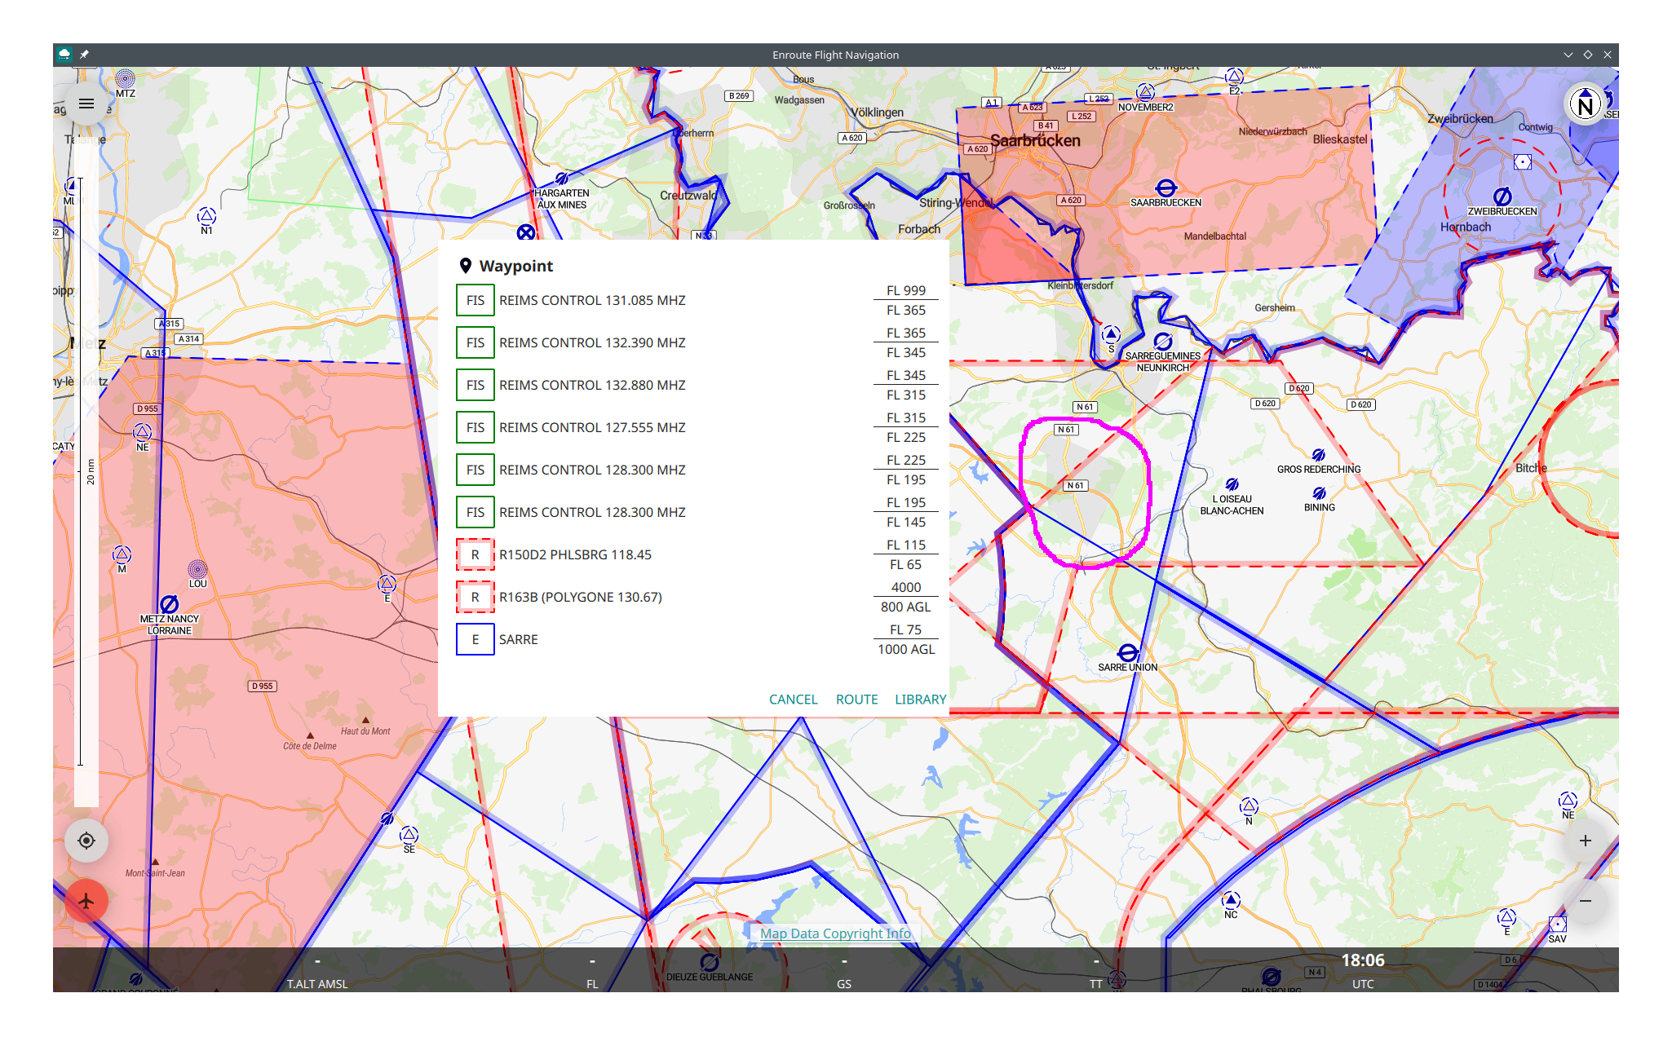Click the E airspace class badge

point(476,639)
